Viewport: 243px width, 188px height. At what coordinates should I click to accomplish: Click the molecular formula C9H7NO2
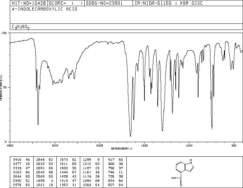[21, 27]
